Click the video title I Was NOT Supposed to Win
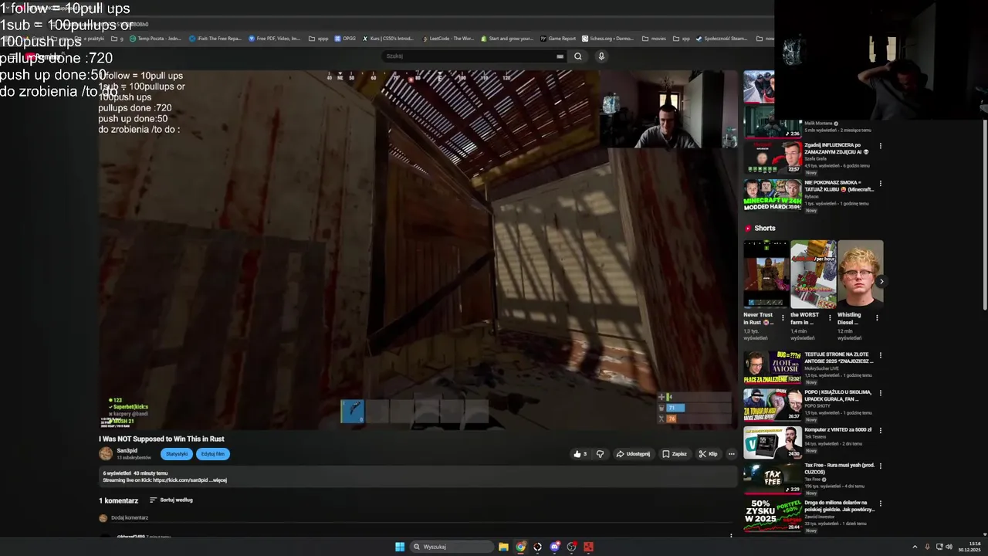Viewport: 988px width, 556px height. 161,439
